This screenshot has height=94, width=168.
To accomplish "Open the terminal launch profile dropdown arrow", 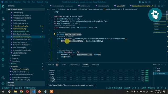I will (156, 65).
